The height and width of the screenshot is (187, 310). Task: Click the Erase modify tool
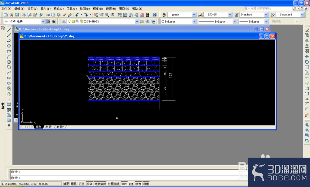(307, 30)
